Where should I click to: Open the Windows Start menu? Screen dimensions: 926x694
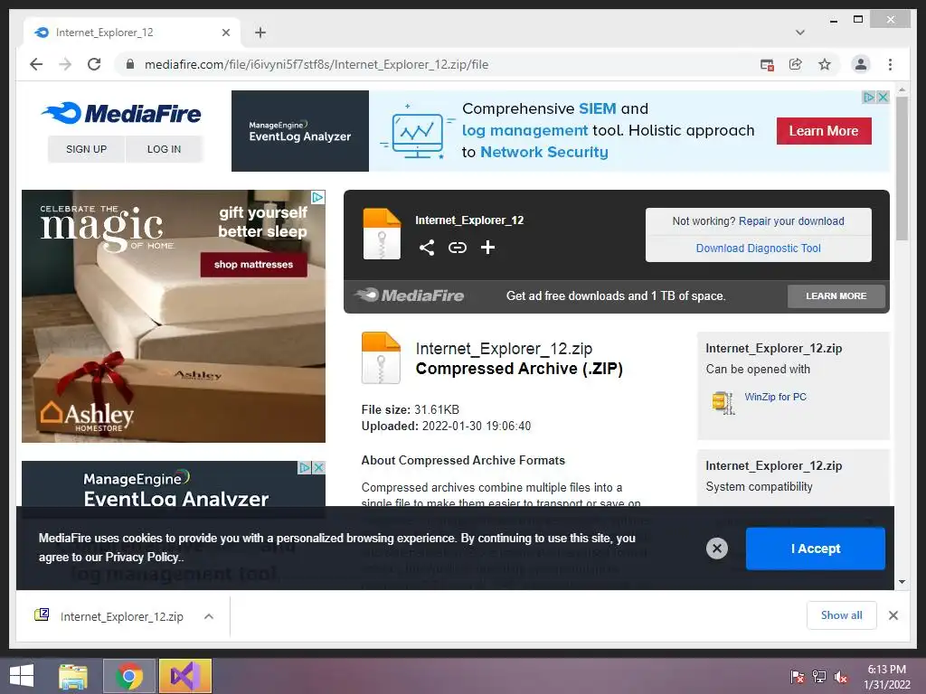coord(22,676)
